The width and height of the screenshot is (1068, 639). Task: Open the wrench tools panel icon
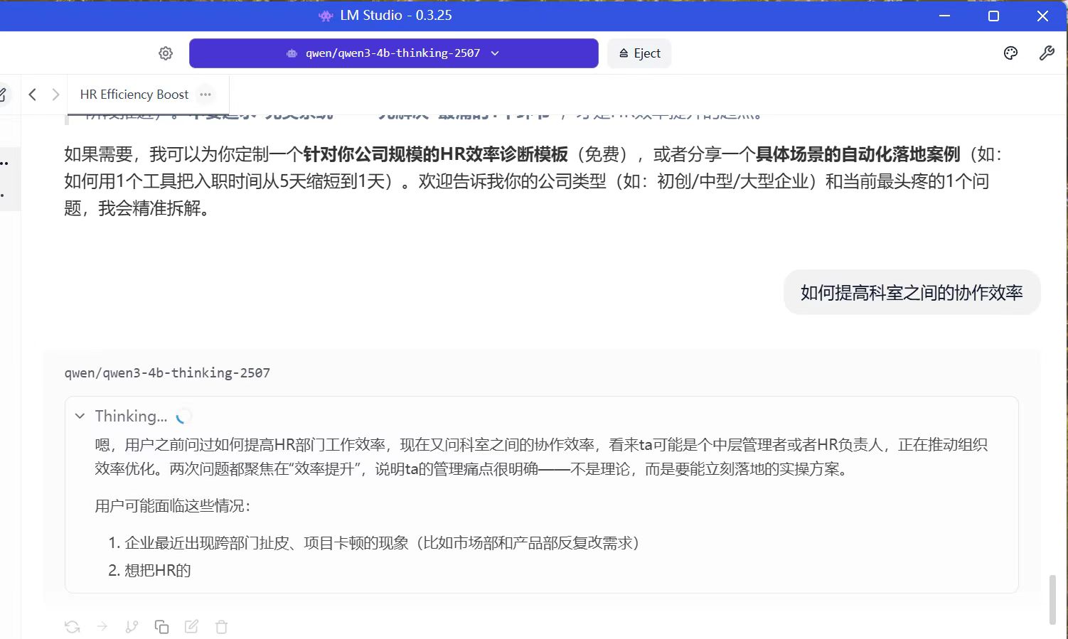pyautogui.click(x=1047, y=53)
